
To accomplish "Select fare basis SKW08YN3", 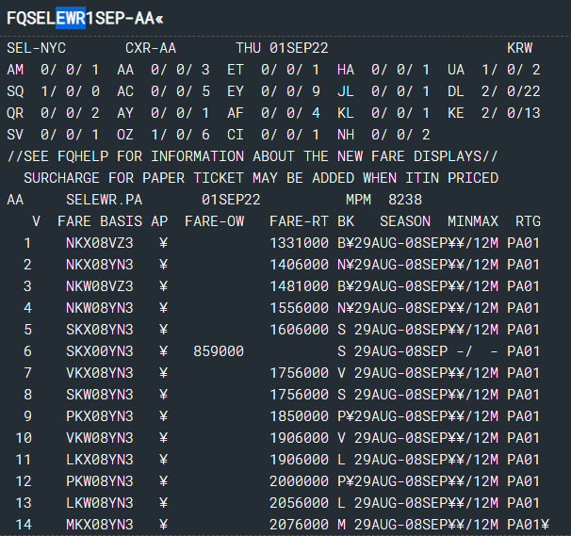I will [100, 395].
